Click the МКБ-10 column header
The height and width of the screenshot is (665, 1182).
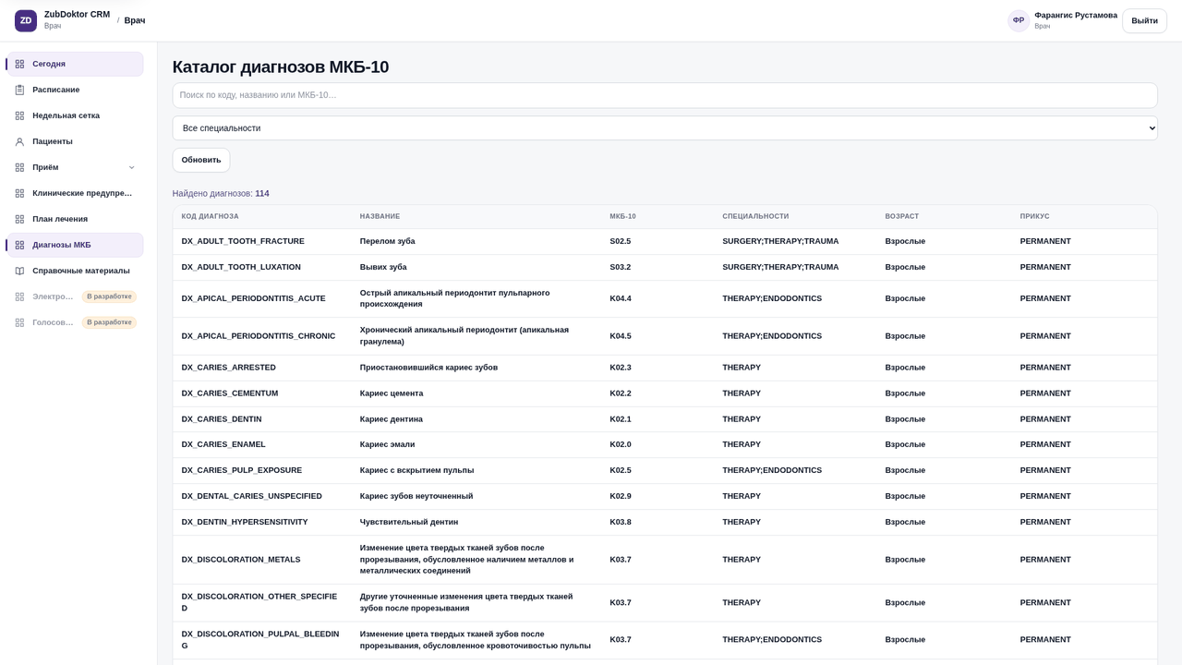pos(622,216)
